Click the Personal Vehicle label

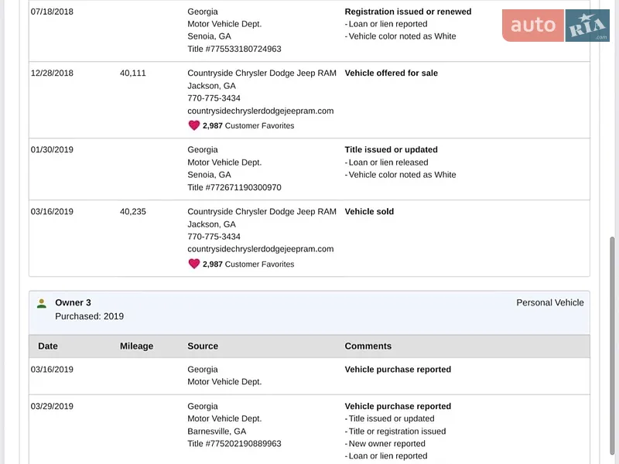click(x=550, y=302)
